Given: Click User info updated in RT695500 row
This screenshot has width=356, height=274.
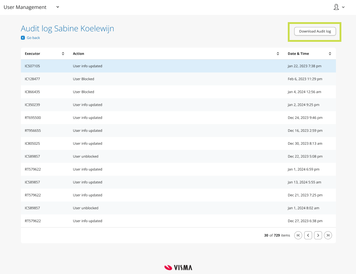Looking at the screenshot, I should pos(87,118).
